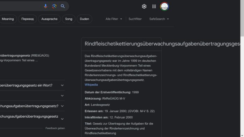Click the magnifying glass search icon
Screen dimensions: 244x137
click(x=63, y=6)
